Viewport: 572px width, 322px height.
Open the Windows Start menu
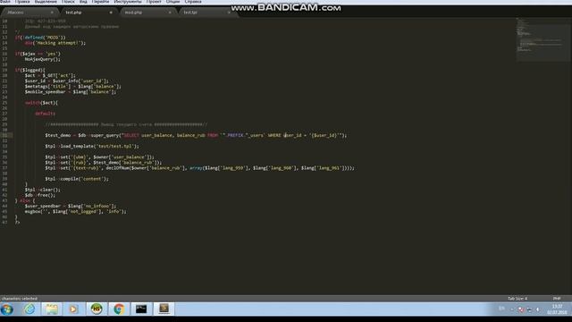[x=7, y=309]
